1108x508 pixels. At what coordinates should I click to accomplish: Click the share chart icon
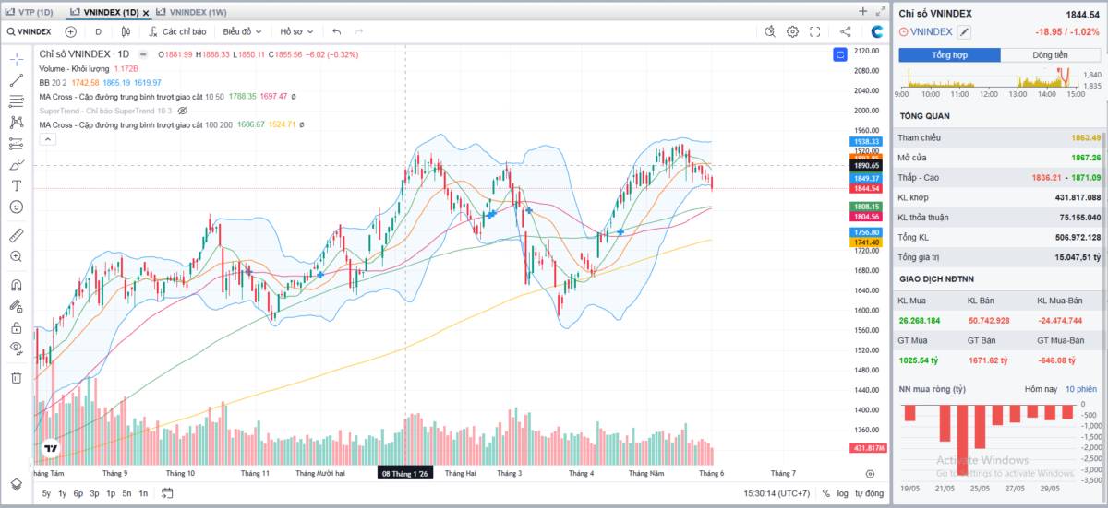846,31
